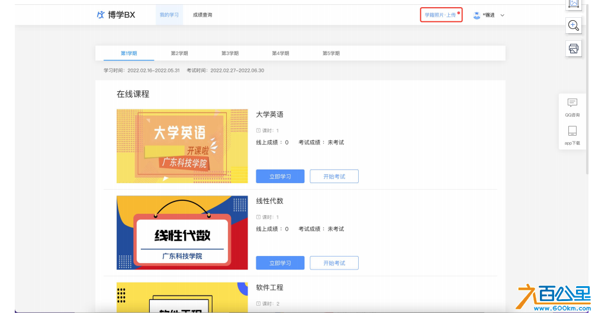Select the 第3学期 tab

(x=230, y=53)
